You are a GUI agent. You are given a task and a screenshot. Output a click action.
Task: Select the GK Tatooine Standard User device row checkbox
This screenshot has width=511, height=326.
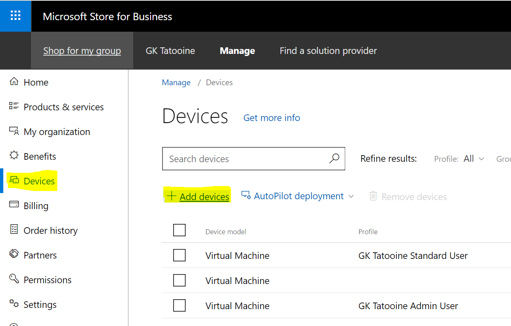tap(179, 255)
